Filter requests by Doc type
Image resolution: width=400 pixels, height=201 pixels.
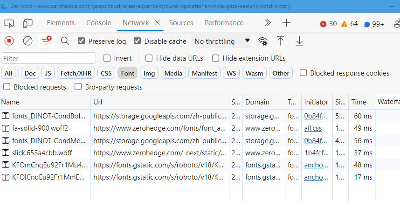(x=30, y=73)
